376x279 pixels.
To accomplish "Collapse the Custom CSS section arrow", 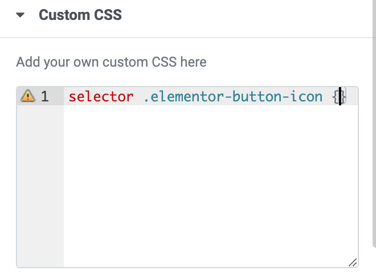I will [20, 15].
